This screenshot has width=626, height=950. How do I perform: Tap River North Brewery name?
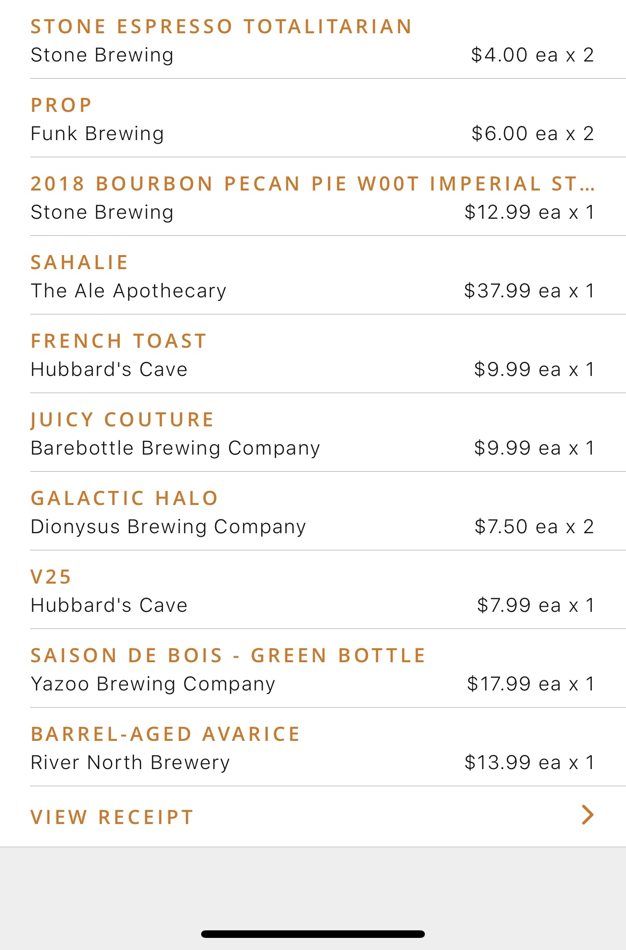tap(130, 763)
